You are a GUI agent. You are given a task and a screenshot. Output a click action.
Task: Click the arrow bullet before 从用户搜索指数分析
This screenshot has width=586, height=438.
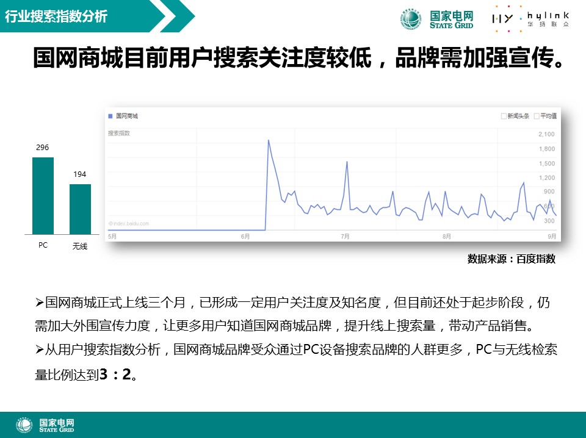(40, 350)
